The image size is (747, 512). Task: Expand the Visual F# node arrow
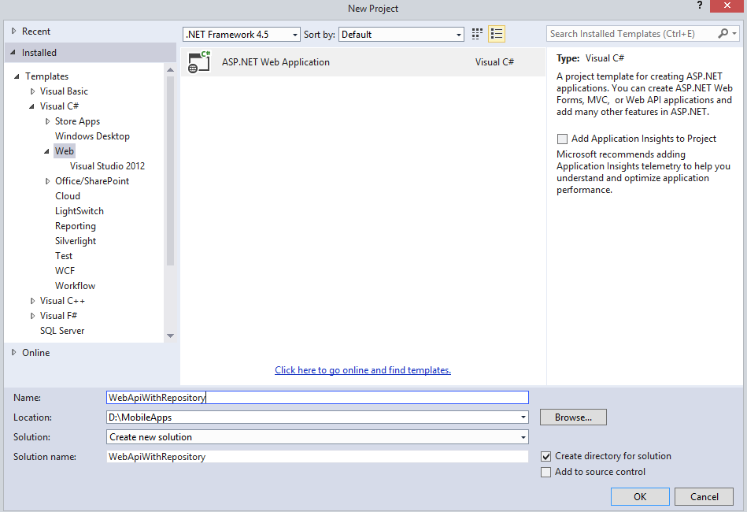click(x=32, y=316)
